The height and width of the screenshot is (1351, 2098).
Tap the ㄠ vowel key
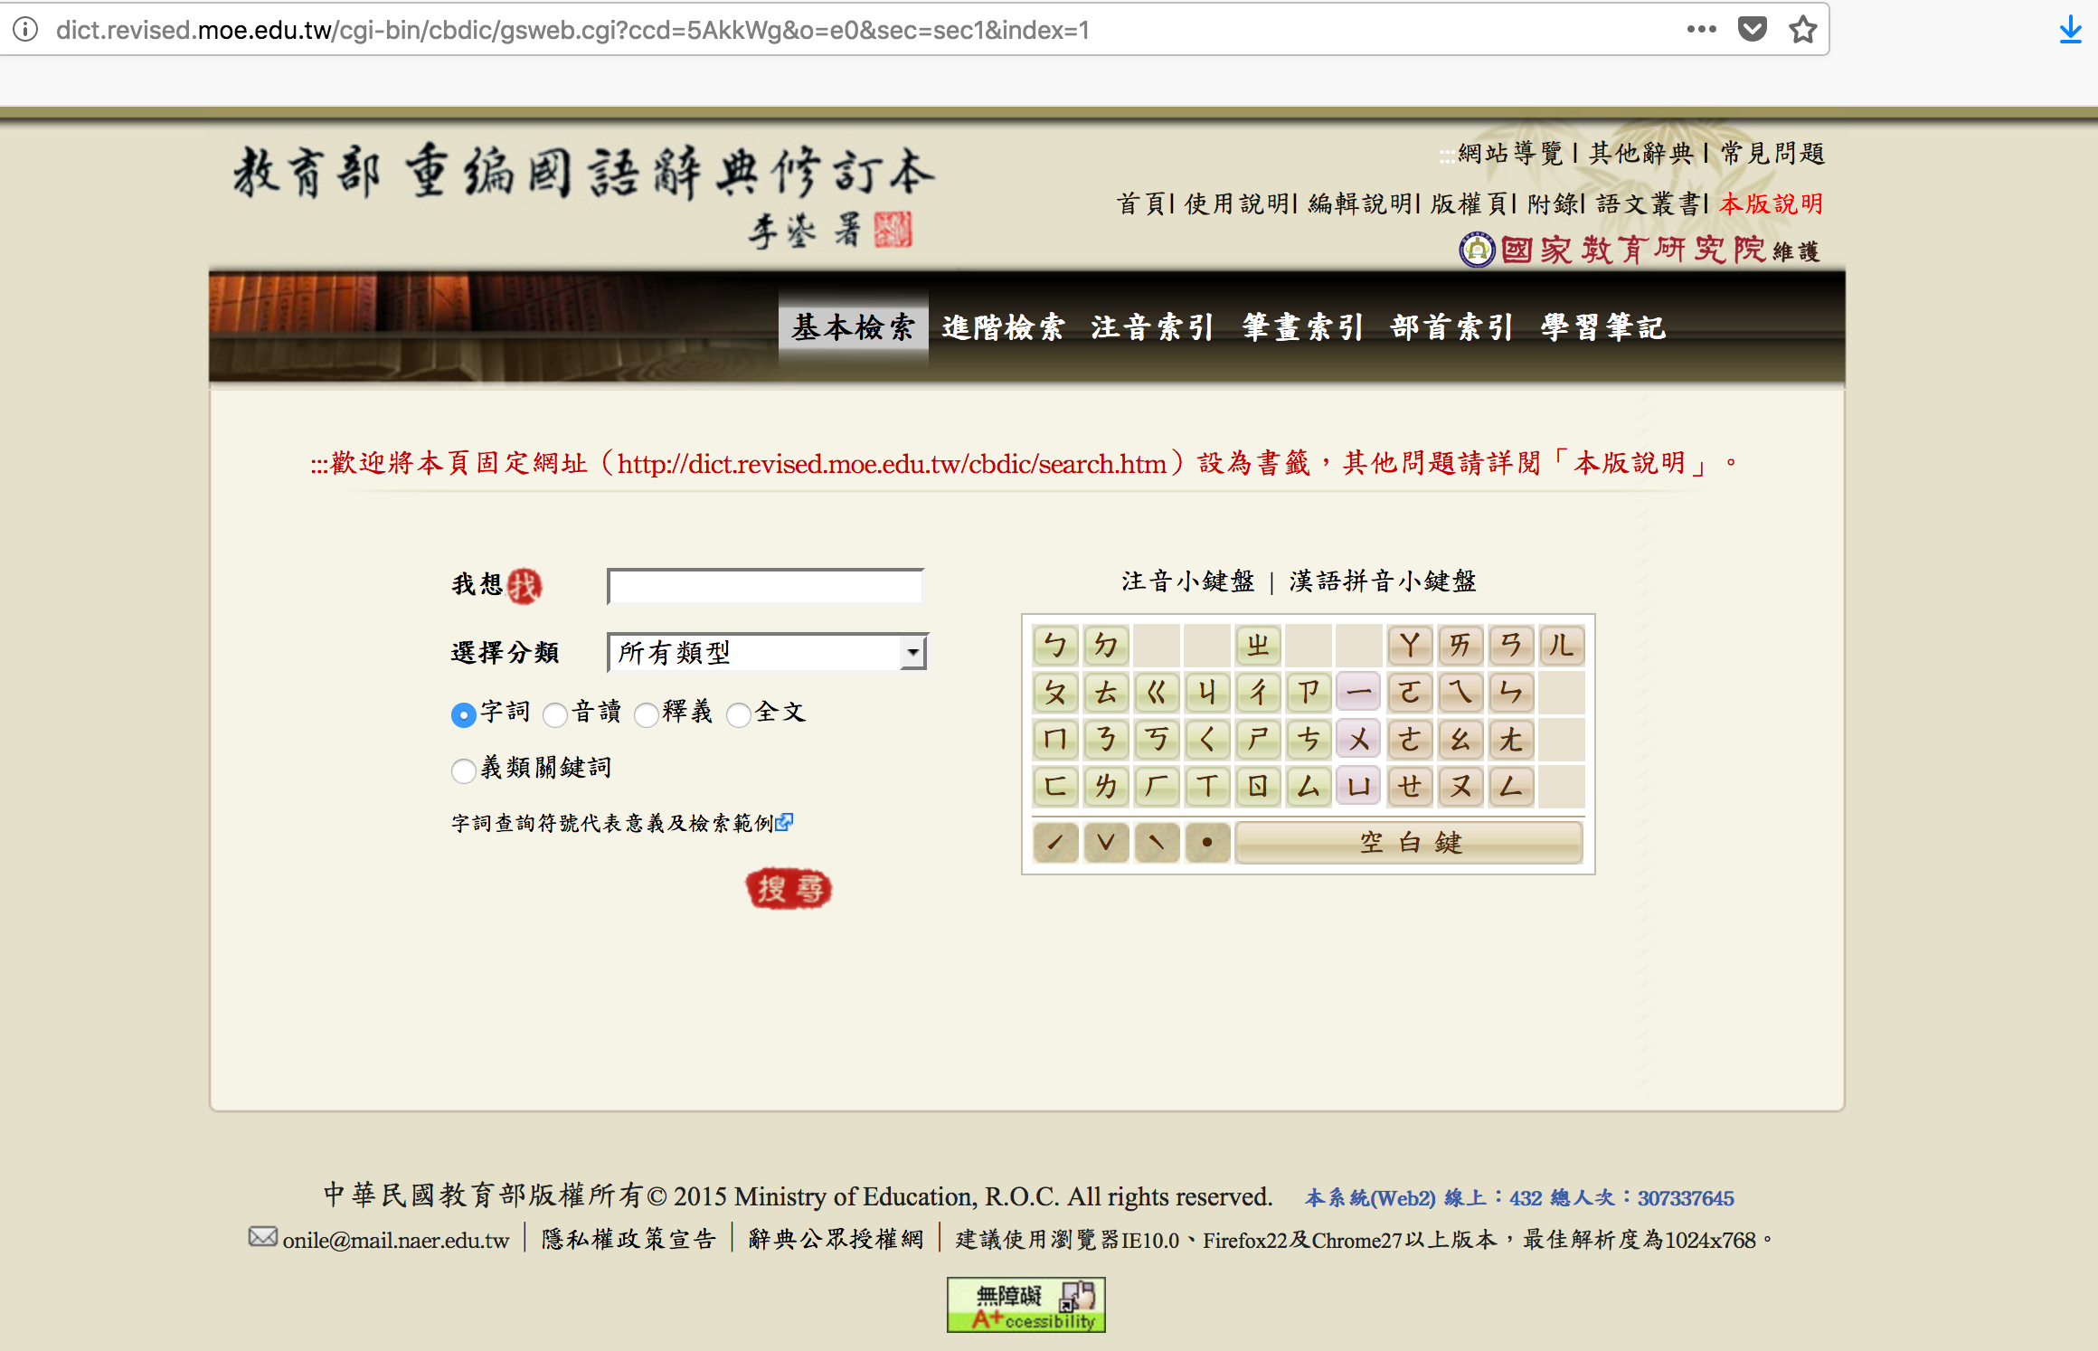pos(1460,740)
